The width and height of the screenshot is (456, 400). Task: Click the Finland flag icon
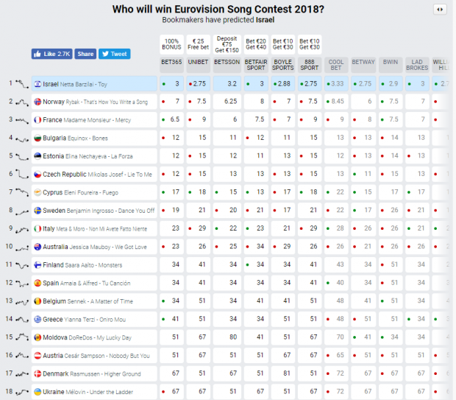(x=38, y=264)
